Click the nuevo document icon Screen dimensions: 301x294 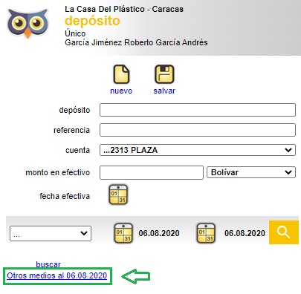[x=121, y=74]
